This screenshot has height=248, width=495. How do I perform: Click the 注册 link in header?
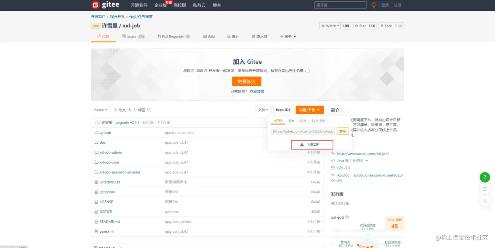click(x=397, y=5)
